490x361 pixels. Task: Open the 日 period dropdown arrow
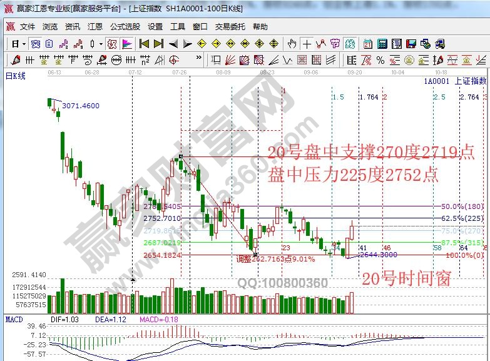click(24, 44)
